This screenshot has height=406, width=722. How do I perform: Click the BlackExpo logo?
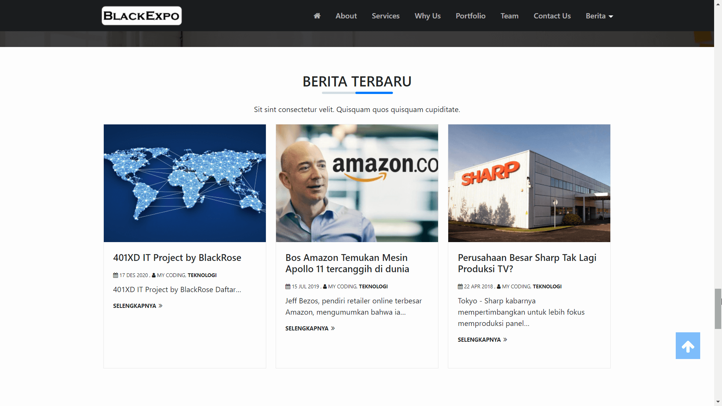pos(142,16)
